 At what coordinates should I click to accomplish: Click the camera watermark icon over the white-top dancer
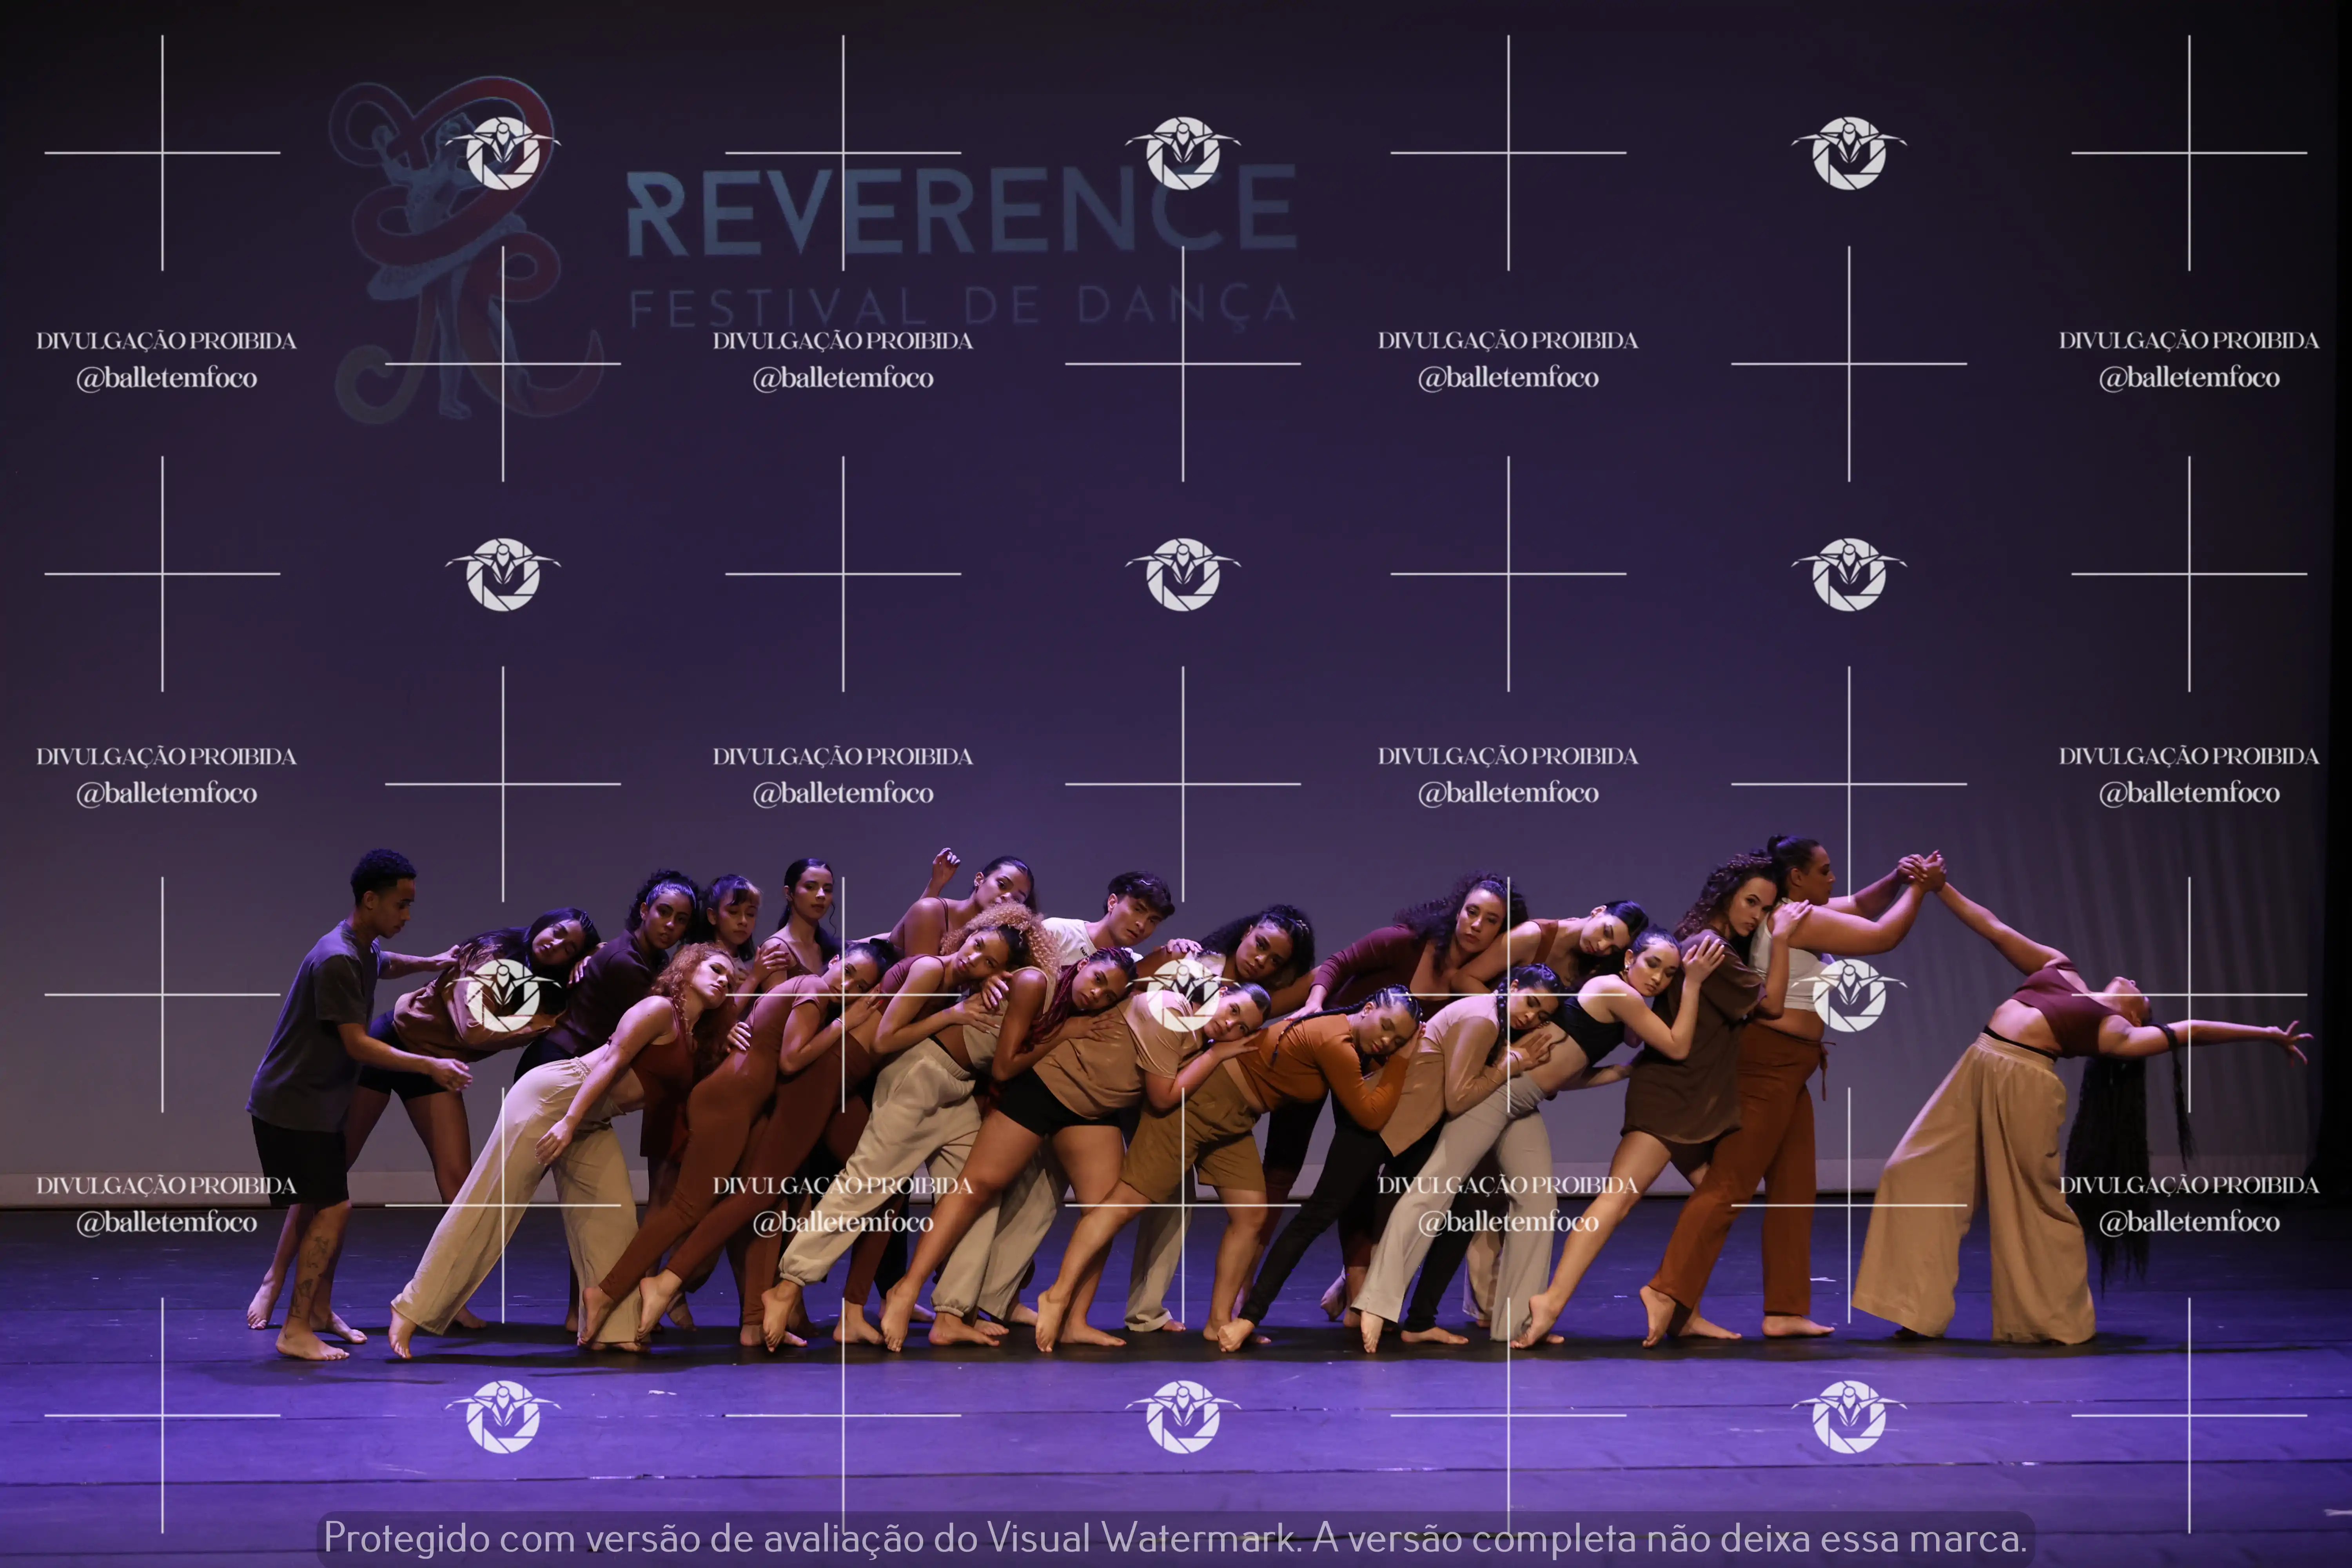tap(1849, 995)
